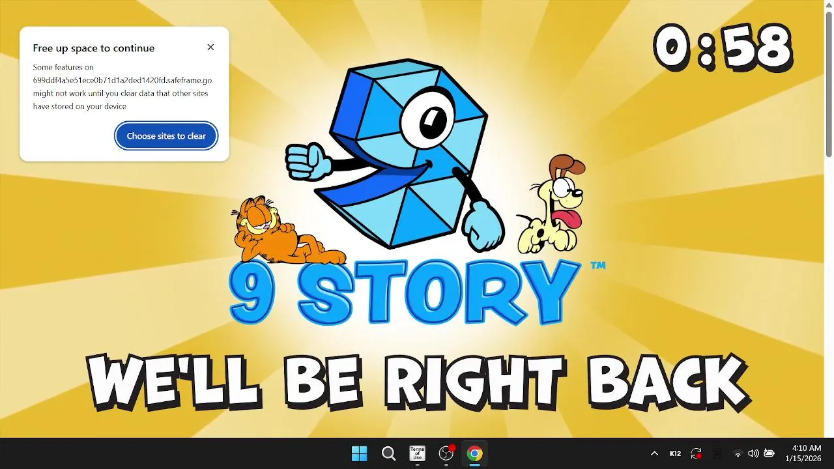Click the WE'LL BE RIGHT BACK text

tap(418, 382)
